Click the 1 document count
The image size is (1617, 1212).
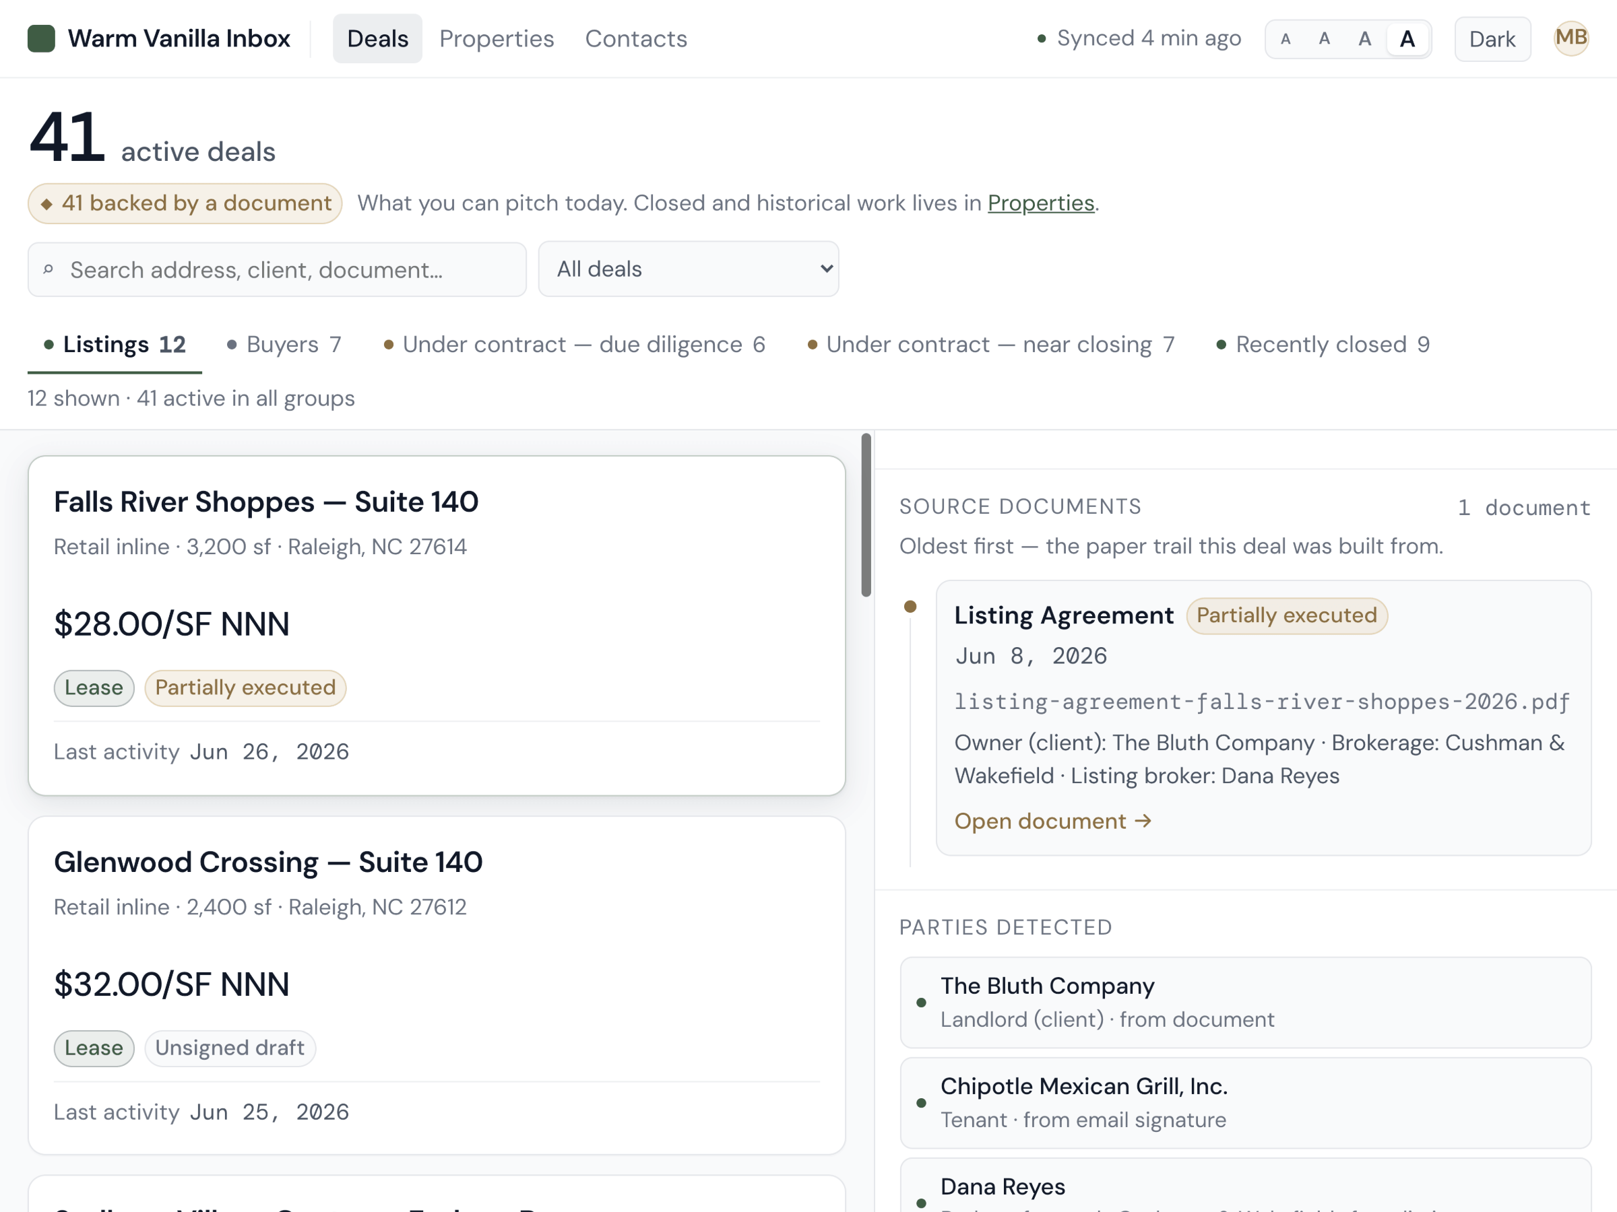click(x=1524, y=508)
